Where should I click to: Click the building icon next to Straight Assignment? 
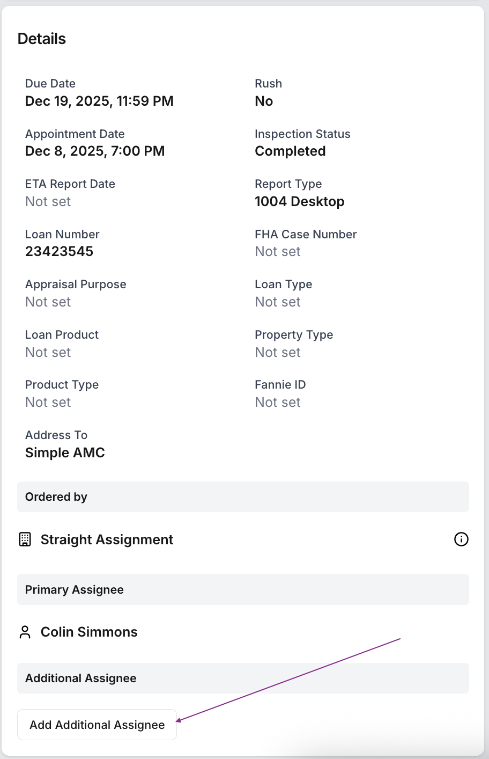tap(25, 539)
